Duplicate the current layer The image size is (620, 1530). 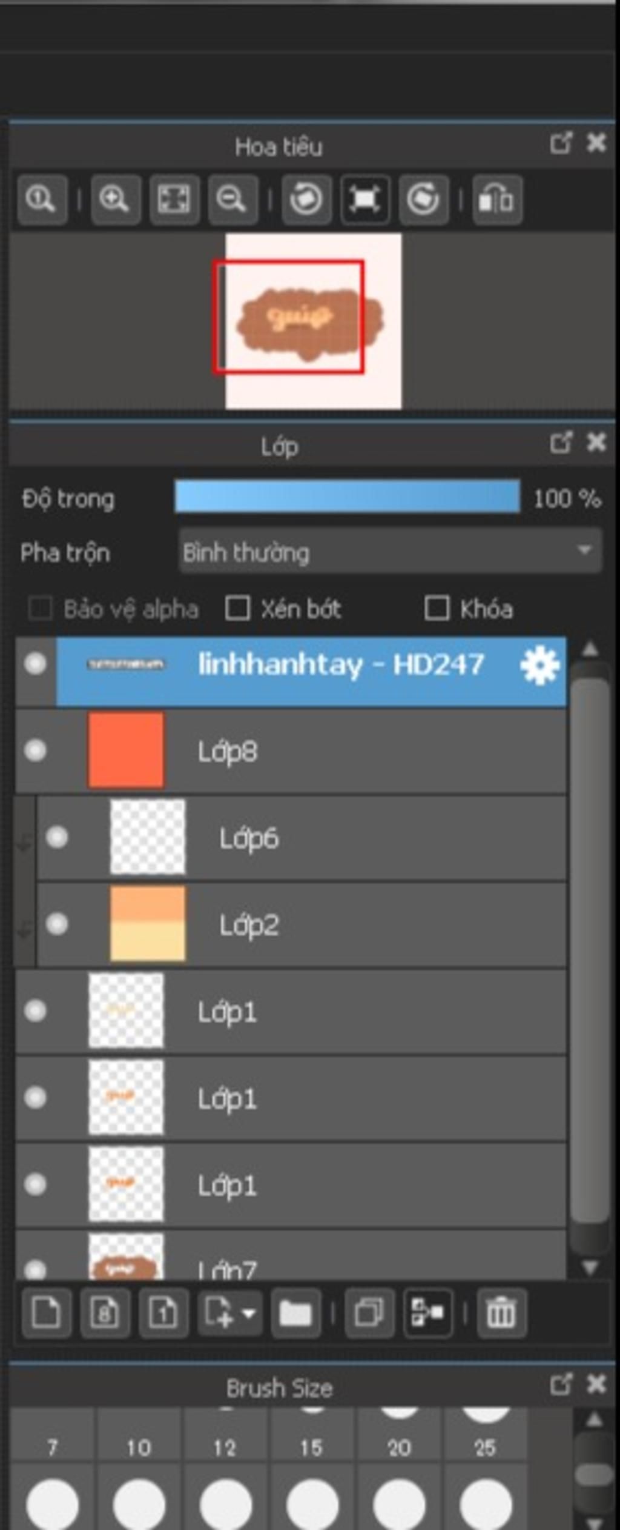[x=369, y=1313]
